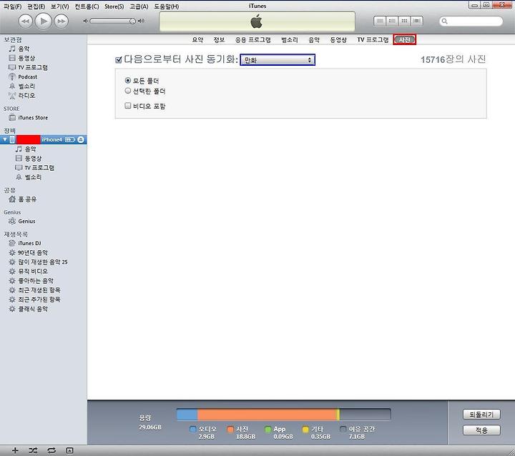Switch to the device 벨소리 tab
The height and width of the screenshot is (456, 515).
click(x=290, y=40)
